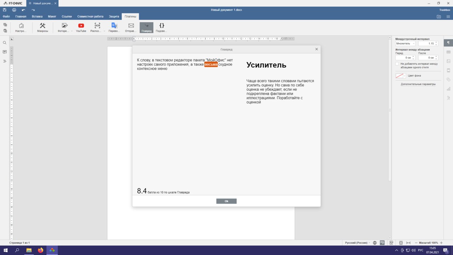
Task: Open the Русский (Россия) language selector
Action: (x=357, y=243)
